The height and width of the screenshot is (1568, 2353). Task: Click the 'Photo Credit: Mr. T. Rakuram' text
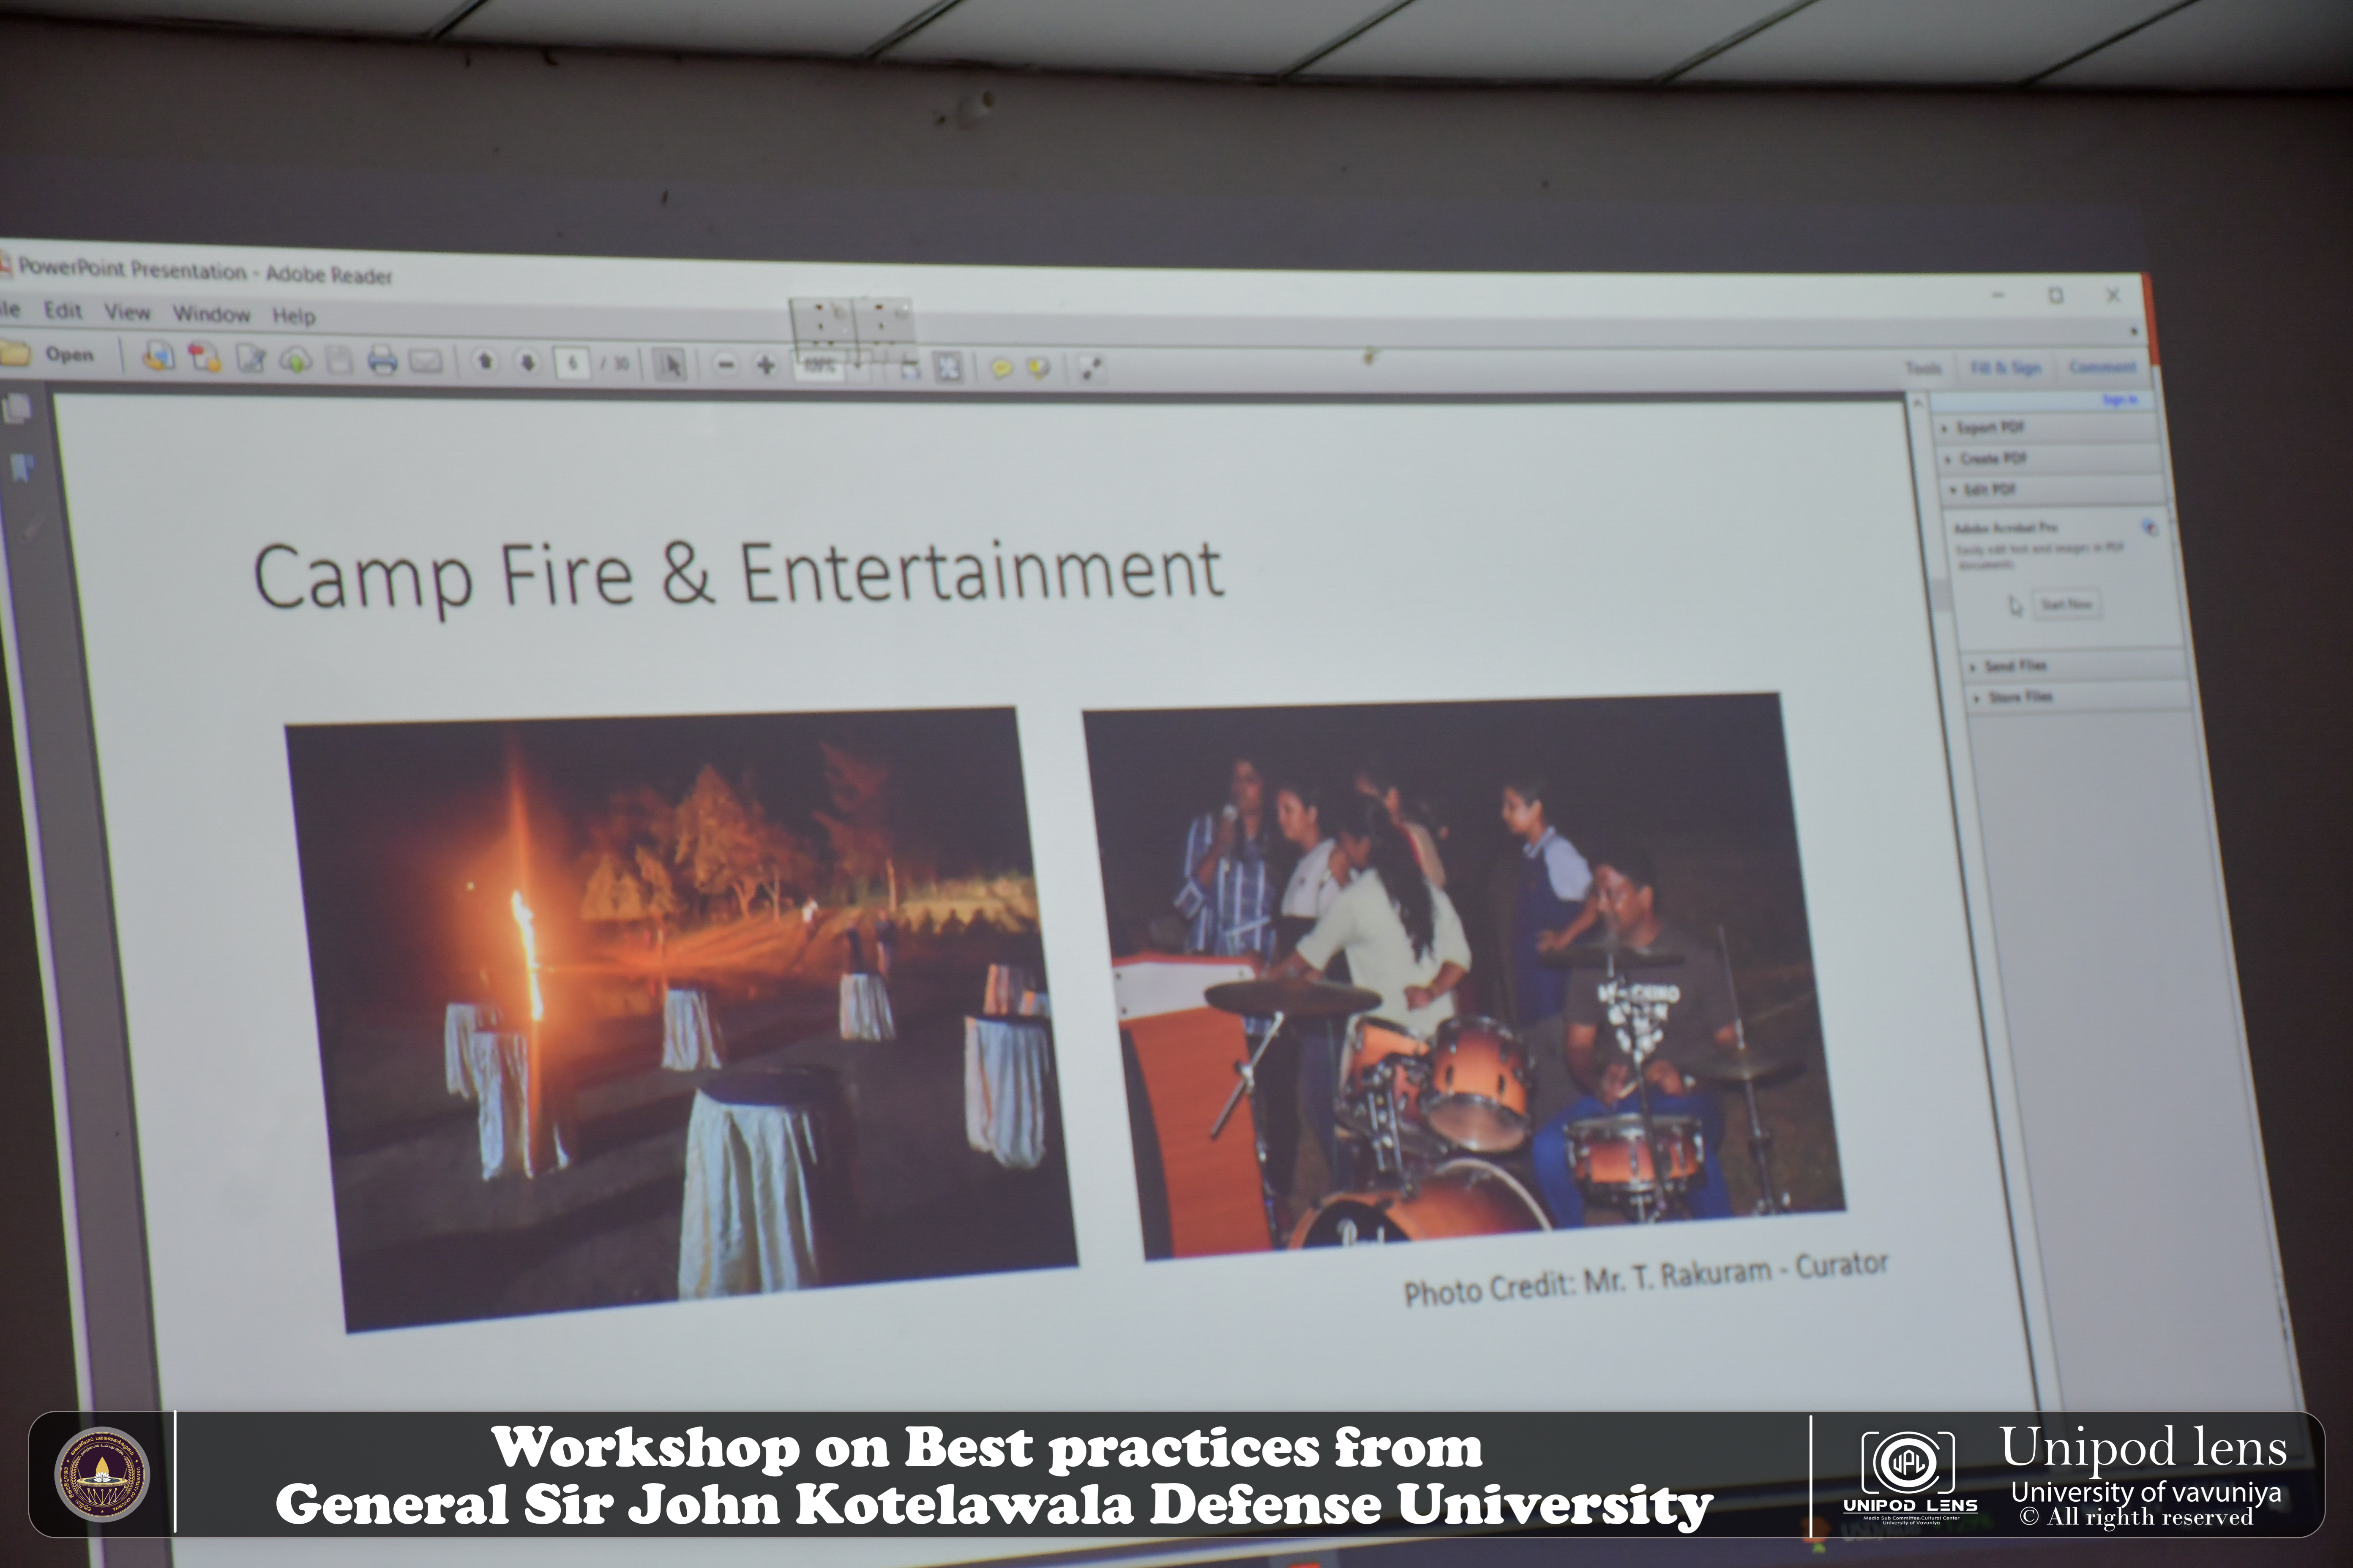1588,1283
